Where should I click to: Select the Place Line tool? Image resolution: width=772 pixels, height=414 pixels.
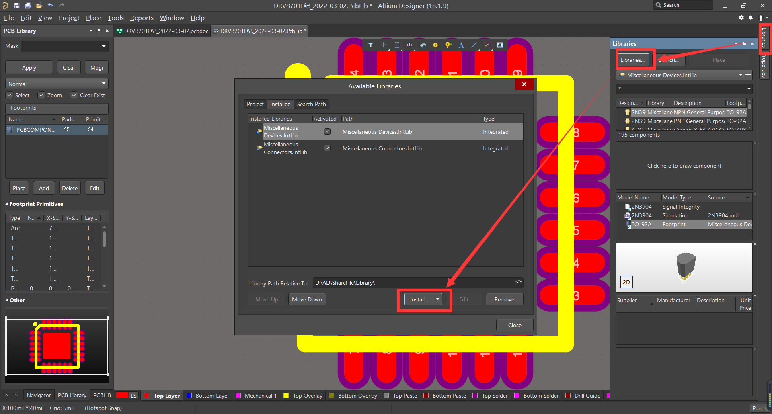(x=474, y=45)
